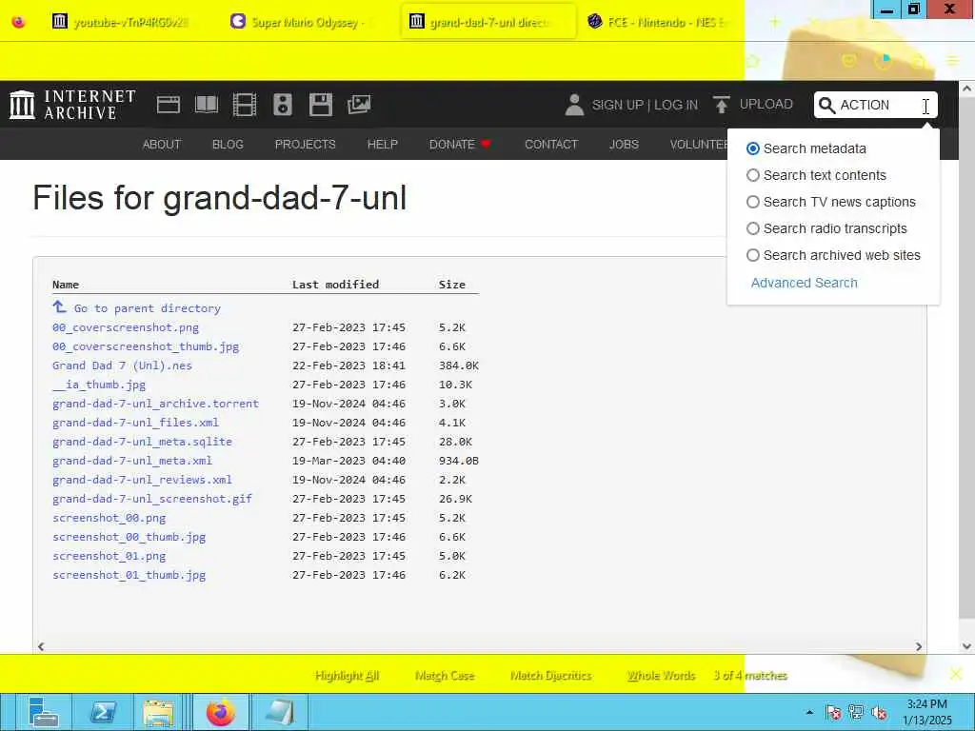Open the JOBS menu item
The height and width of the screenshot is (731, 975).
[x=624, y=145]
